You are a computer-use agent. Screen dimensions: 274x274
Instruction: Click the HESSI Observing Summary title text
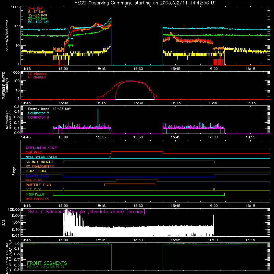tap(145, 3)
